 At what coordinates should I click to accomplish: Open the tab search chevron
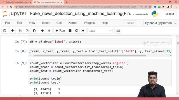pyautogui.click(x=158, y=2)
